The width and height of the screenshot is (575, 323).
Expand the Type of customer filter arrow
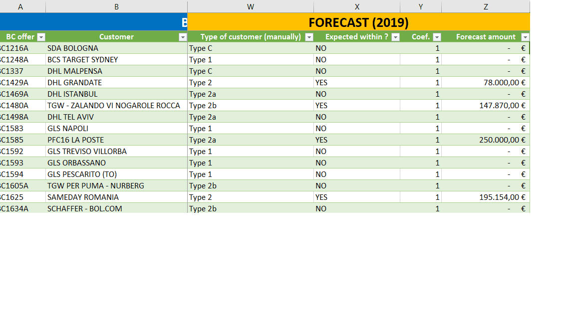click(309, 37)
